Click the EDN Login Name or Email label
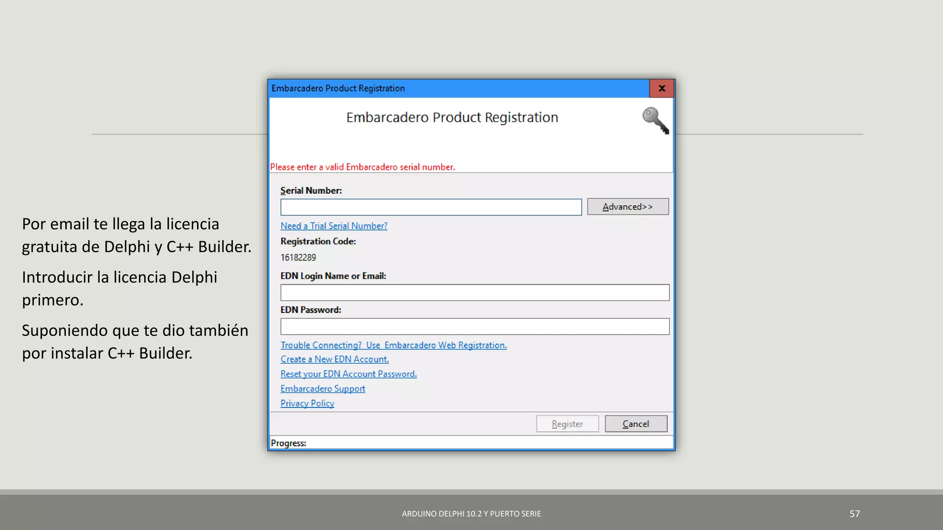Image resolution: width=943 pixels, height=530 pixels. pyautogui.click(x=333, y=276)
